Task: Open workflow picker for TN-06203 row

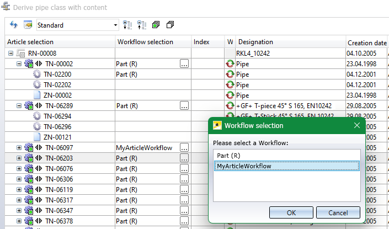Action: 184,158
